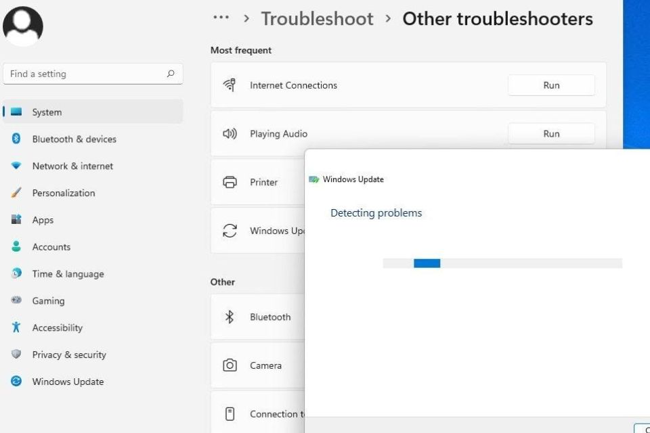Select System in the sidebar
The width and height of the screenshot is (650, 433).
coord(93,112)
